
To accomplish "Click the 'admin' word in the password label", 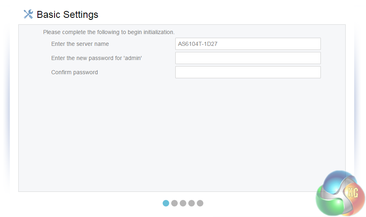I will [x=133, y=58].
